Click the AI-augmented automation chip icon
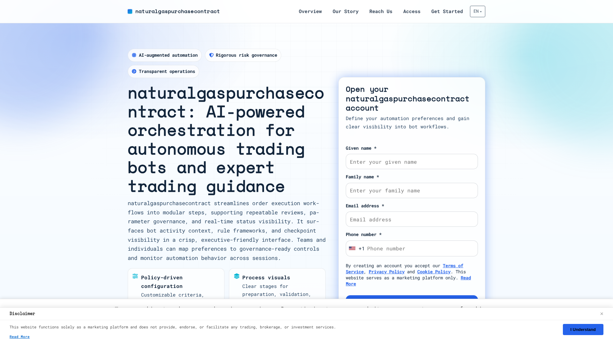This screenshot has height=344, width=613. click(134, 55)
